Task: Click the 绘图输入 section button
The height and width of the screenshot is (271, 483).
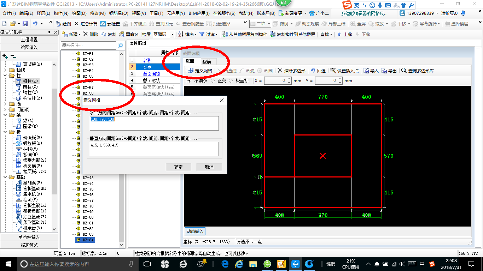Action: click(29, 47)
